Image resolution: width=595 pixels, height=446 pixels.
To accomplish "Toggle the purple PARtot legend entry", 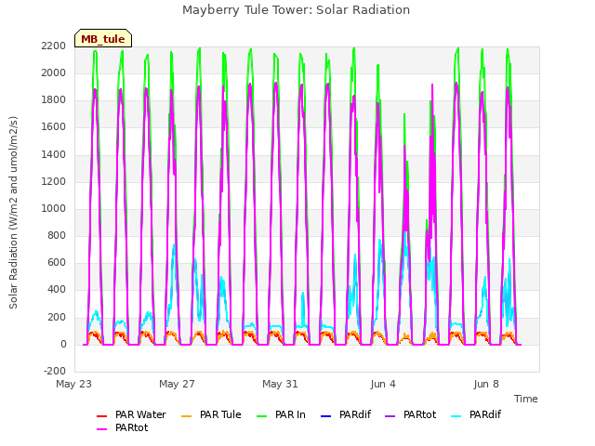I will coord(410,415).
